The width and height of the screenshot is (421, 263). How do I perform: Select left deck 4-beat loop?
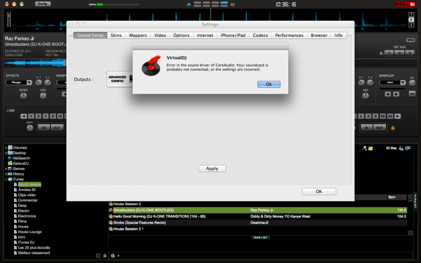click(46, 116)
